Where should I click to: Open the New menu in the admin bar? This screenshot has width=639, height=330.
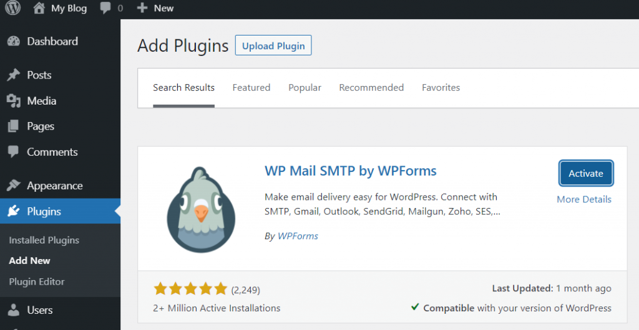[163, 8]
